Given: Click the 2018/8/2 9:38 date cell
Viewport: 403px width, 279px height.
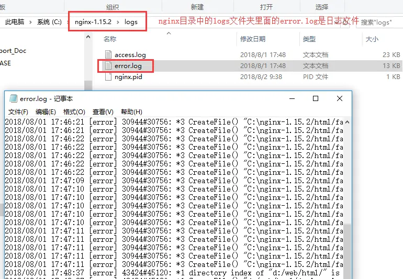Looking at the screenshot, I should tap(261, 77).
